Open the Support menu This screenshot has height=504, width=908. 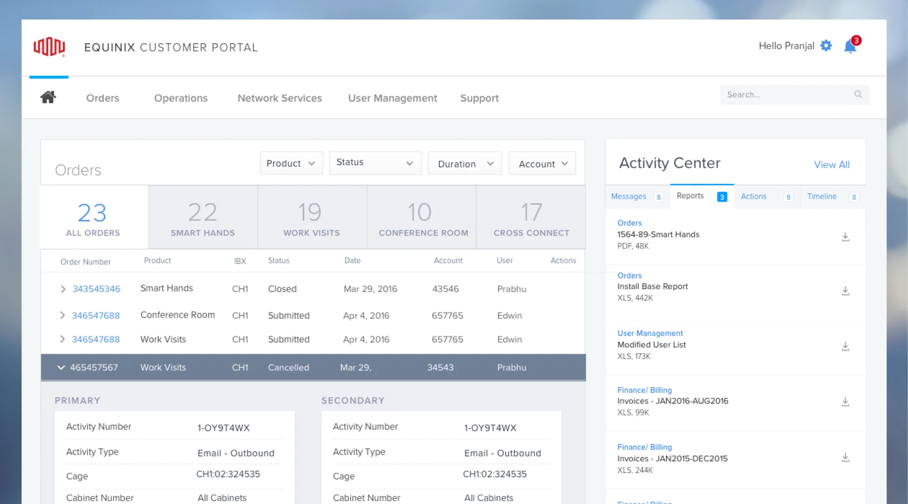coord(479,98)
